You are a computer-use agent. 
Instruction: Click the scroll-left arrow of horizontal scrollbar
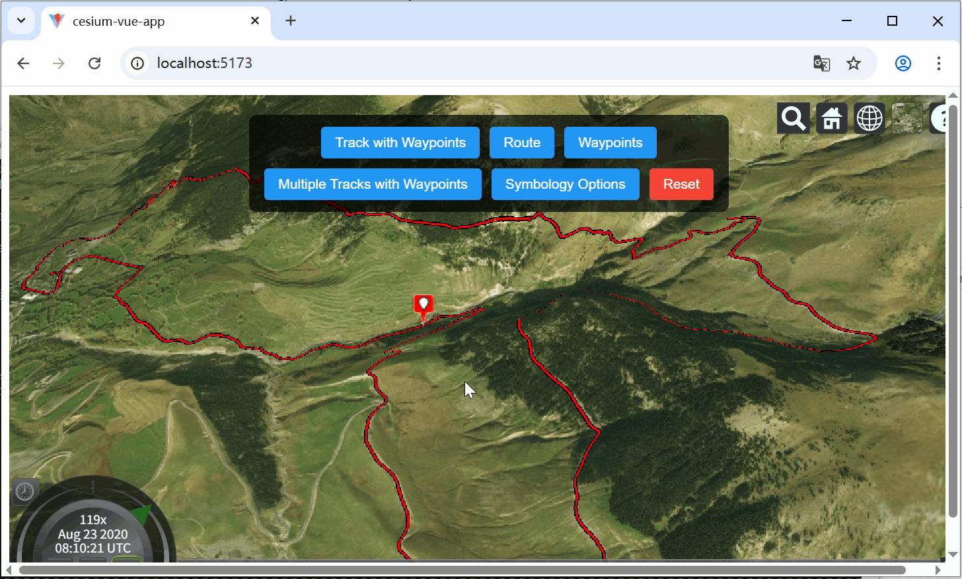9,570
